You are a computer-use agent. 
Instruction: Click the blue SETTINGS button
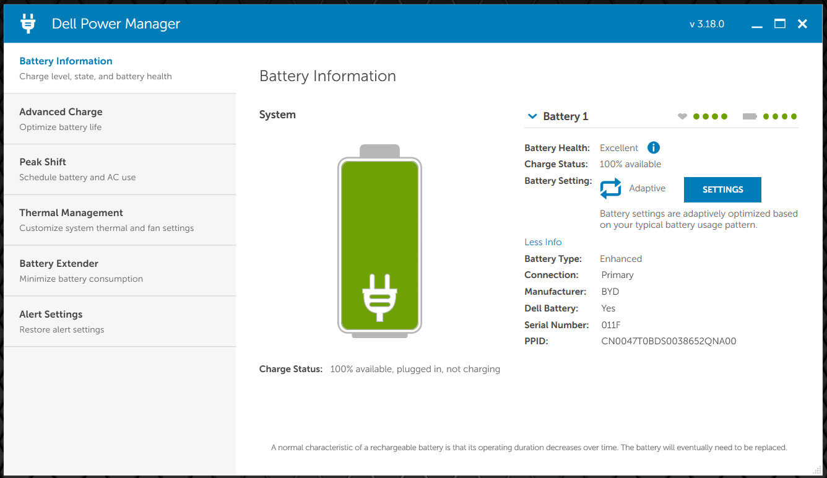click(x=722, y=189)
